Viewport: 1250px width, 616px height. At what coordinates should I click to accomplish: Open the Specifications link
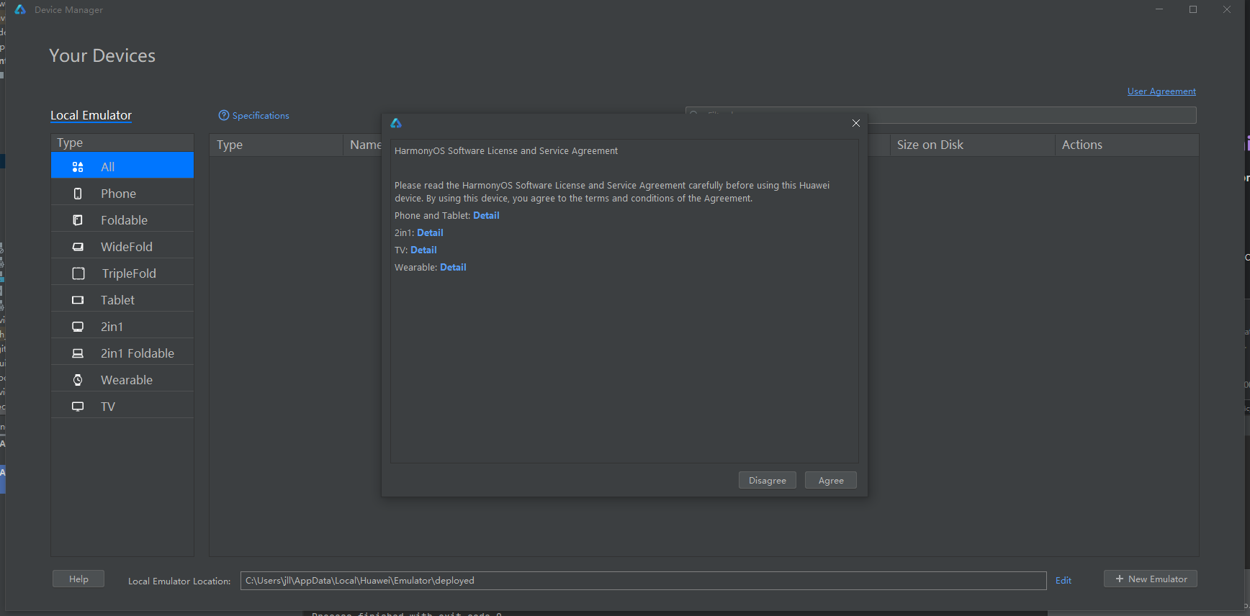point(261,115)
